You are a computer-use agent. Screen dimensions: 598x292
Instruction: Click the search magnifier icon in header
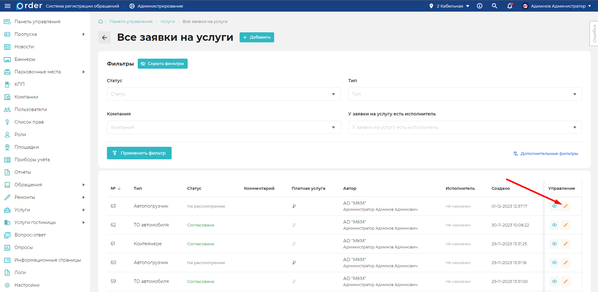coord(495,6)
